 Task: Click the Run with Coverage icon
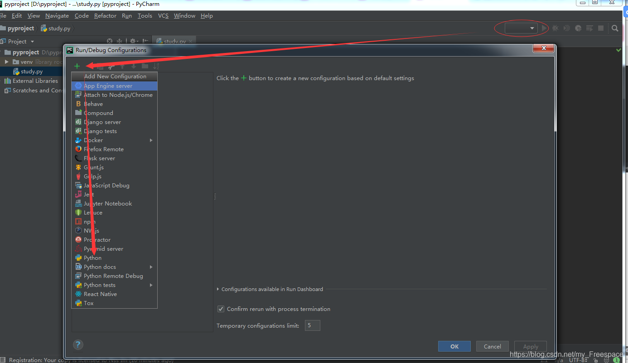click(x=567, y=28)
